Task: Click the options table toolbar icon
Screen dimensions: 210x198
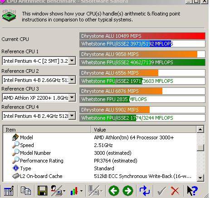Action: tap(9, 191)
